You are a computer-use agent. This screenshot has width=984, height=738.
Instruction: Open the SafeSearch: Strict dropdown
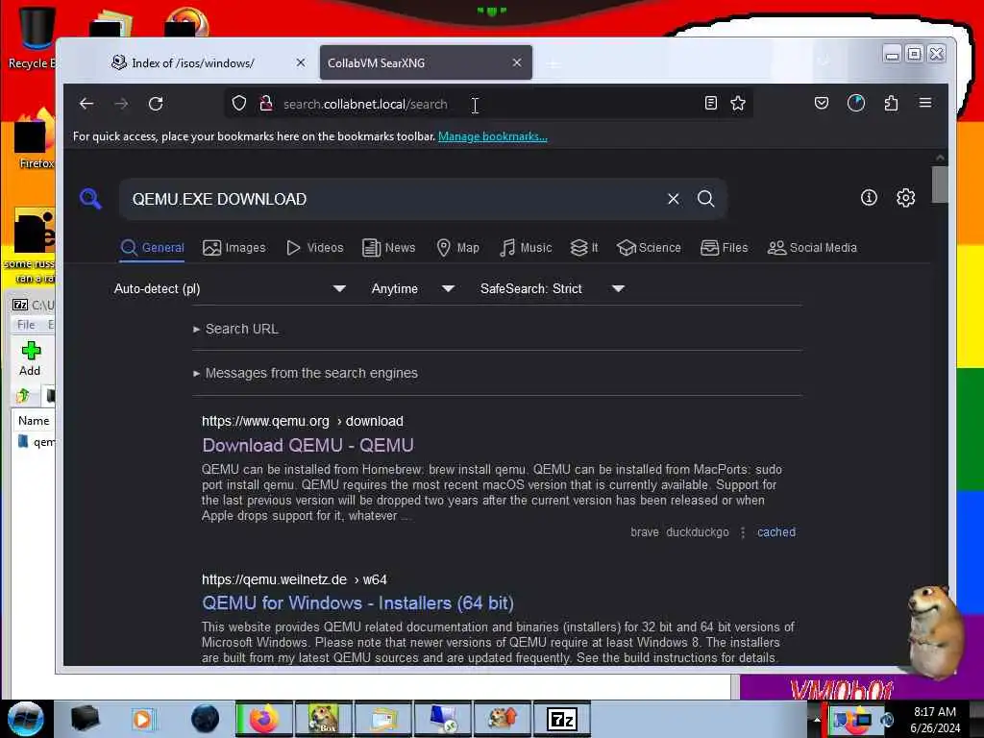[553, 288]
